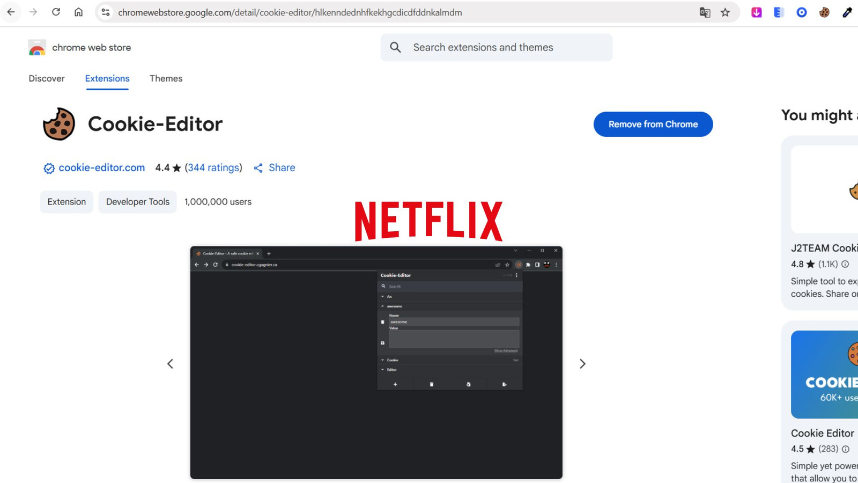The width and height of the screenshot is (858, 483).
Task: Click the chrome web store title text
Action: pos(91,48)
